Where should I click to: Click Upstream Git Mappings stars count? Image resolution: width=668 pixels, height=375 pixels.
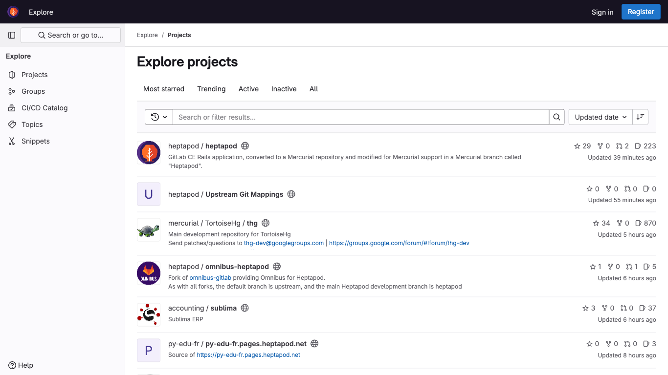click(593, 189)
